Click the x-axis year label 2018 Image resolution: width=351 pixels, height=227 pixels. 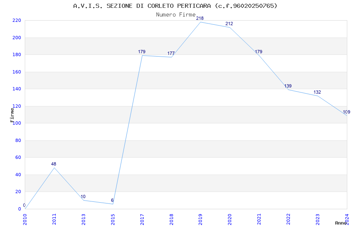tap(171, 220)
